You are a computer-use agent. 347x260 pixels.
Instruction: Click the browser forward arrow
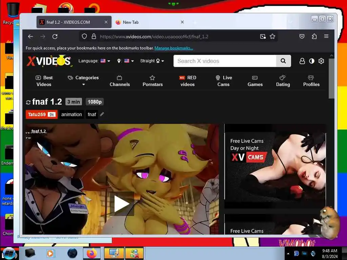[43, 37]
